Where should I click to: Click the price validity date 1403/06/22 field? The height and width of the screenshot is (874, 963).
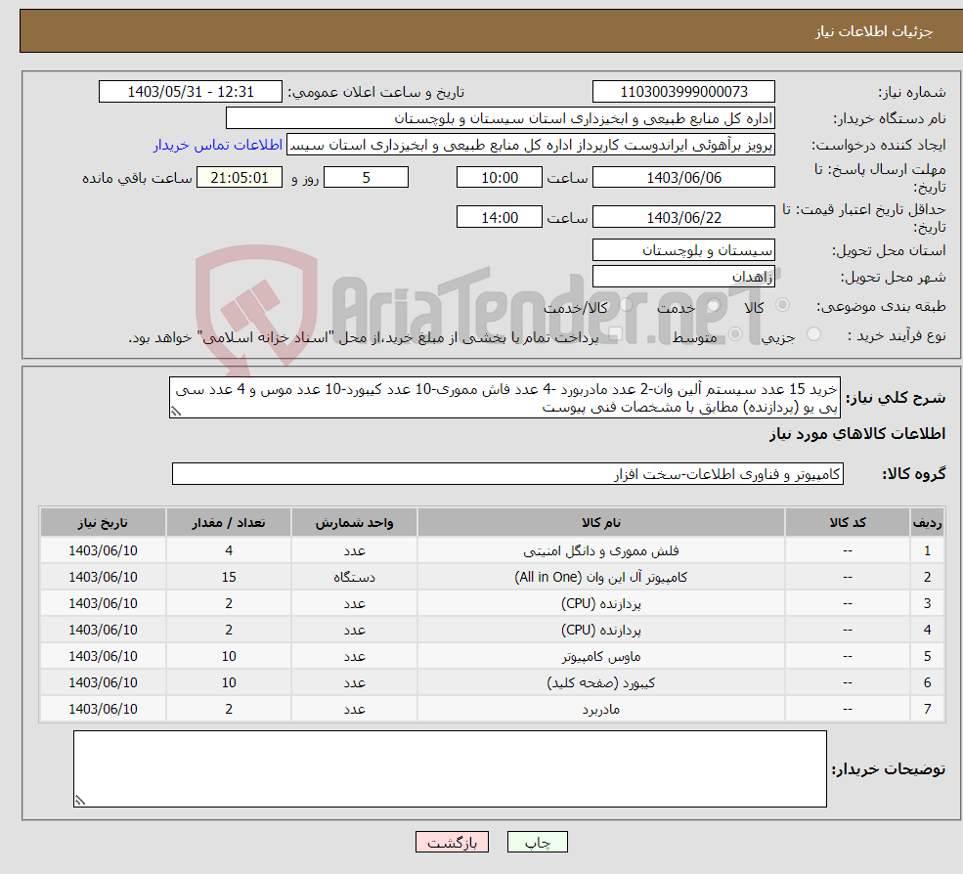(x=683, y=217)
